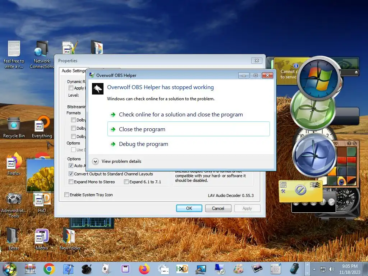Open the Firefox desktop shortcut
The width and height of the screenshot is (368, 276).
pyautogui.click(x=14, y=164)
